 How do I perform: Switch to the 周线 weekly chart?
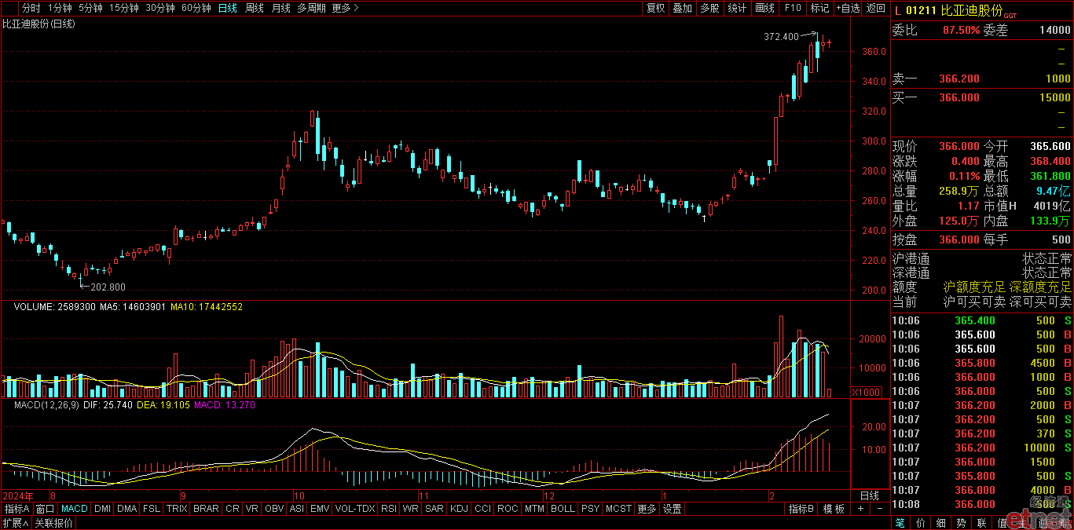[x=255, y=8]
